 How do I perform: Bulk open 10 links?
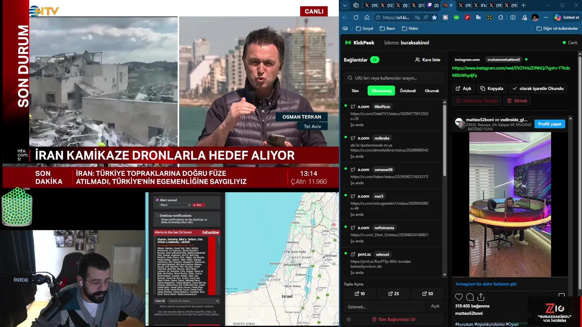(360, 293)
